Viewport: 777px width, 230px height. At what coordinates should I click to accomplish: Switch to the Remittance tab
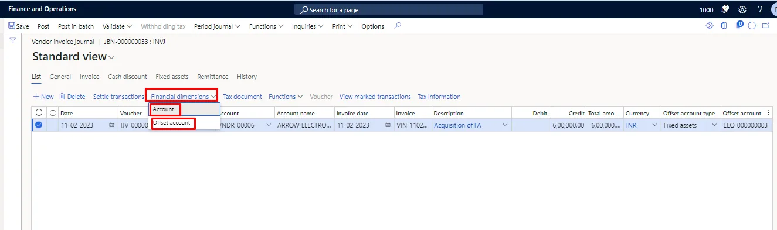point(213,77)
